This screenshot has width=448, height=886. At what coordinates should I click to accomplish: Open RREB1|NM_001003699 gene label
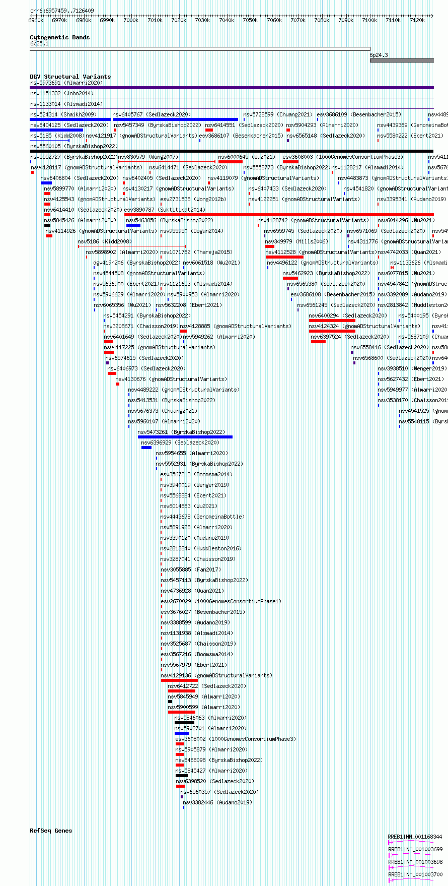click(x=415, y=850)
